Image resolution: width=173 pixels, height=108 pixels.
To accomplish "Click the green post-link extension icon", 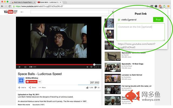I will coord(164,6).
